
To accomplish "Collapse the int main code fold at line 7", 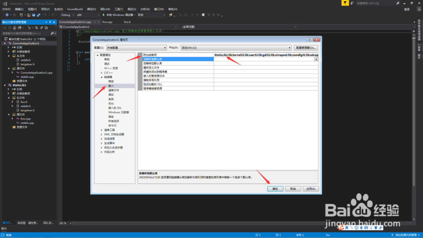I will pyautogui.click(x=77, y=52).
